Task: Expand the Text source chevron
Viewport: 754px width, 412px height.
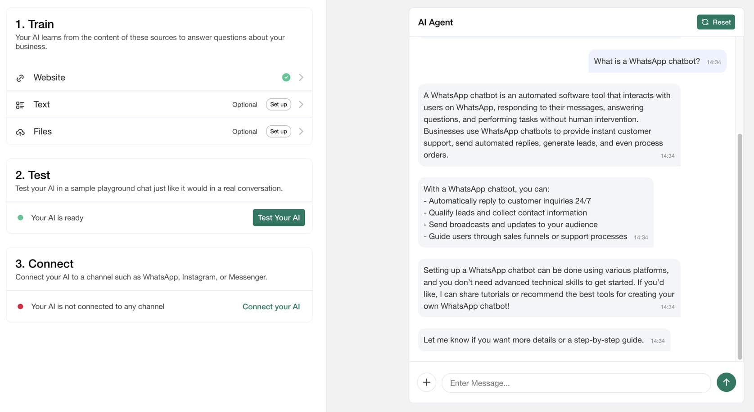Action: (x=301, y=104)
